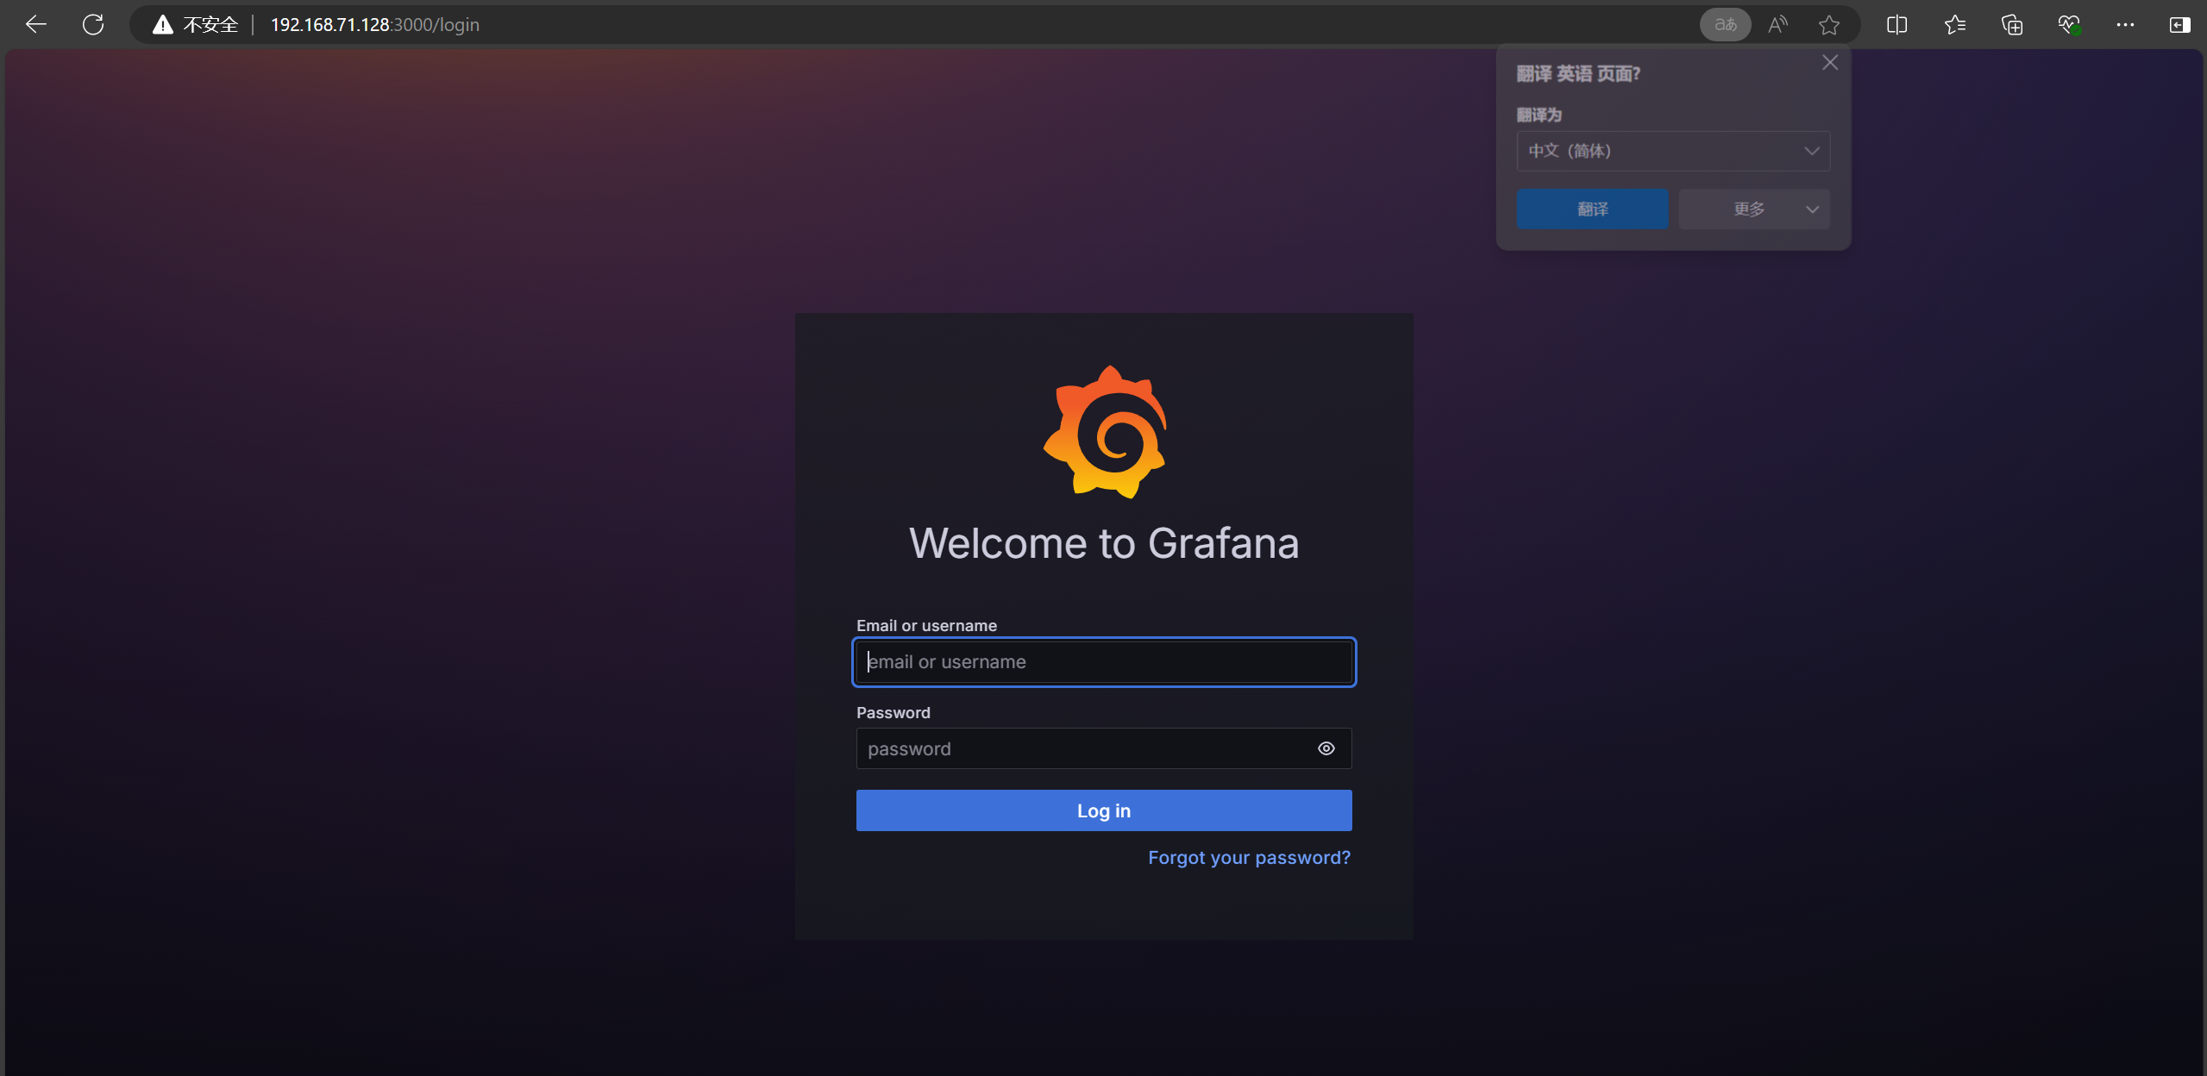Screen dimensions: 2207x1076
Task: Click the 翻译 英语 页面? popup title
Action: (1578, 74)
